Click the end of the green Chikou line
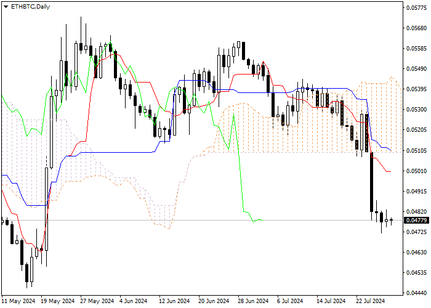431x308 pixels. pyautogui.click(x=262, y=220)
